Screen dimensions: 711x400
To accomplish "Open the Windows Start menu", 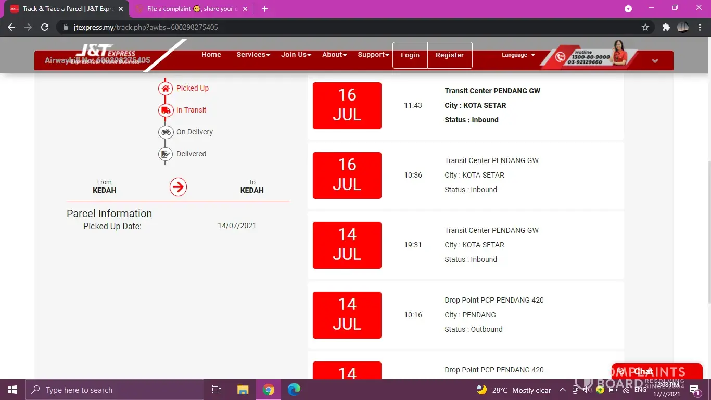I will click(12, 390).
